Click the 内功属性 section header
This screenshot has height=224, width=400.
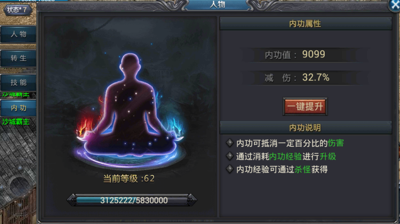pyautogui.click(x=306, y=24)
